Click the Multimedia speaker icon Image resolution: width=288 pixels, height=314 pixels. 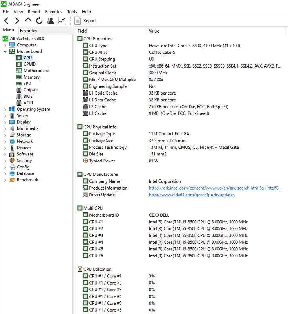point(12,128)
